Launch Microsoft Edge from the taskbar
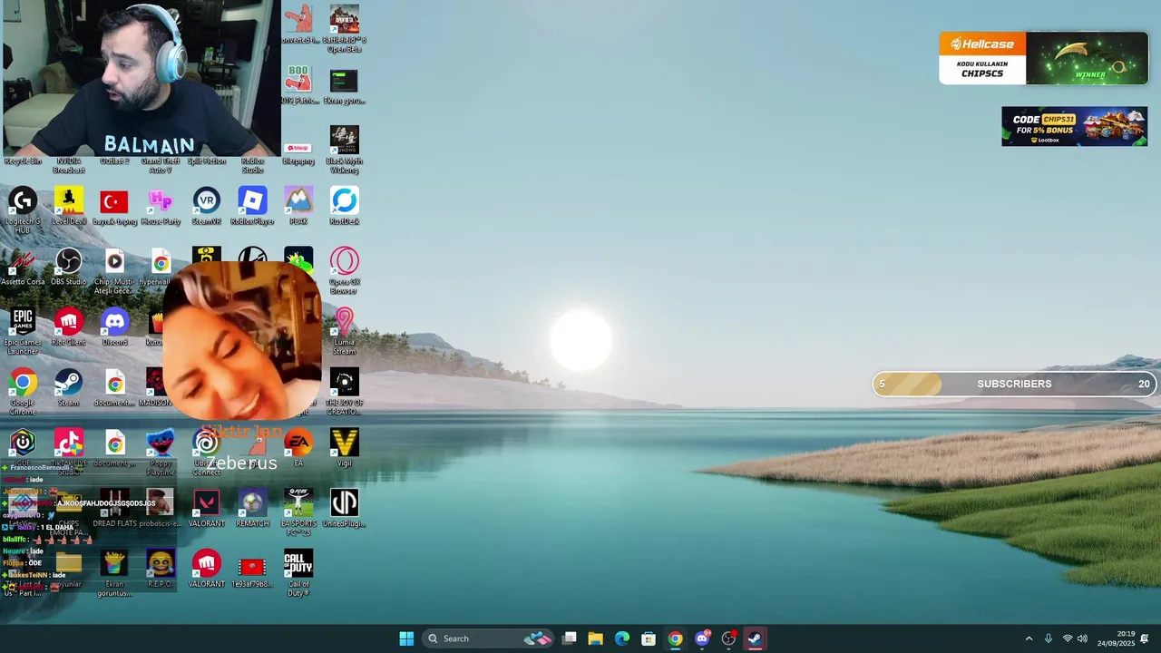The height and width of the screenshot is (653, 1161). tap(622, 638)
